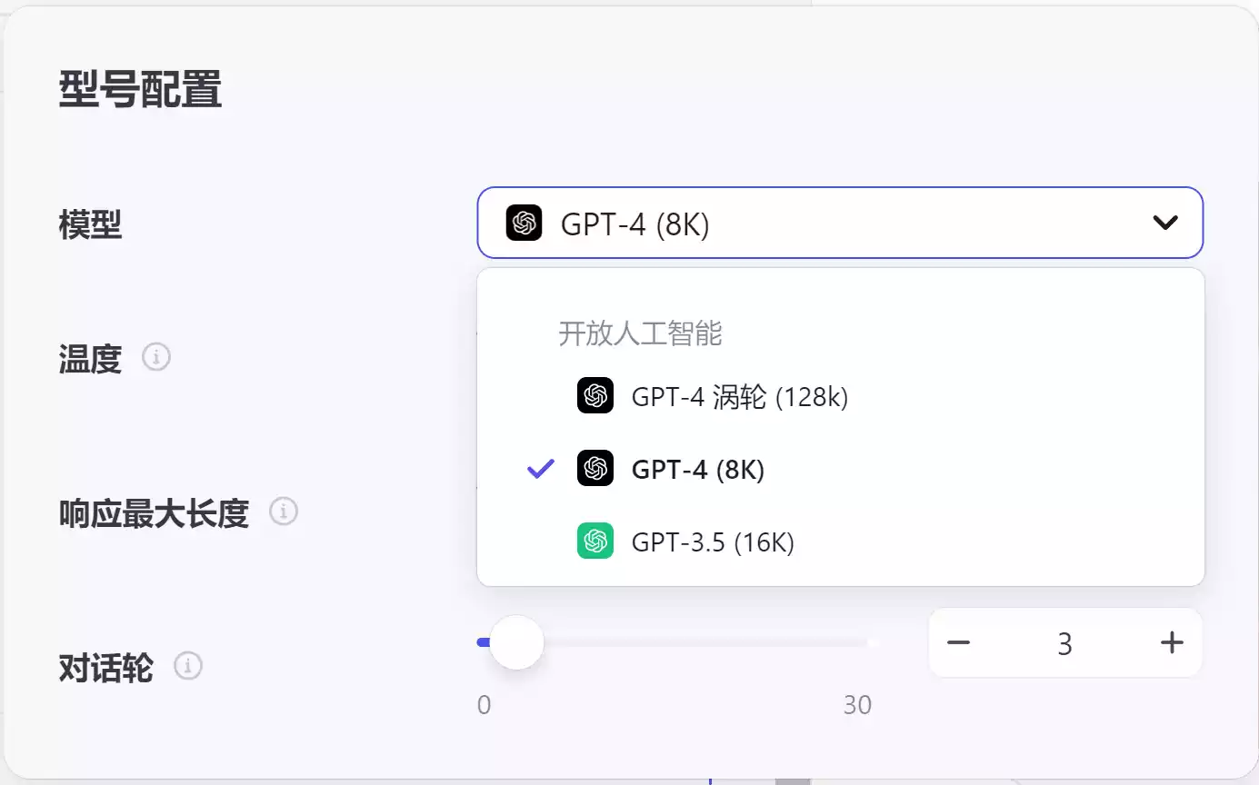Viewport: 1259px width, 785px height.
Task: Decrease 对话轮 with the minus button
Action: click(x=958, y=643)
